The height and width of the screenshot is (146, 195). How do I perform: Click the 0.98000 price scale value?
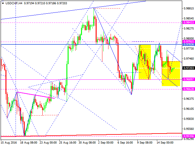(x=189, y=39)
